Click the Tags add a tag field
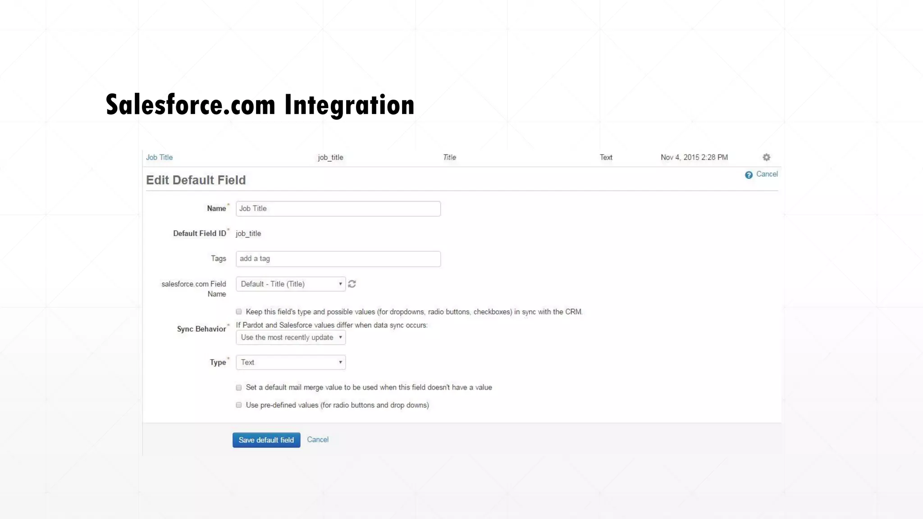The height and width of the screenshot is (519, 923). 338,259
